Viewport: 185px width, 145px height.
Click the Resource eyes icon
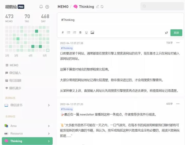[x=6, y=133]
